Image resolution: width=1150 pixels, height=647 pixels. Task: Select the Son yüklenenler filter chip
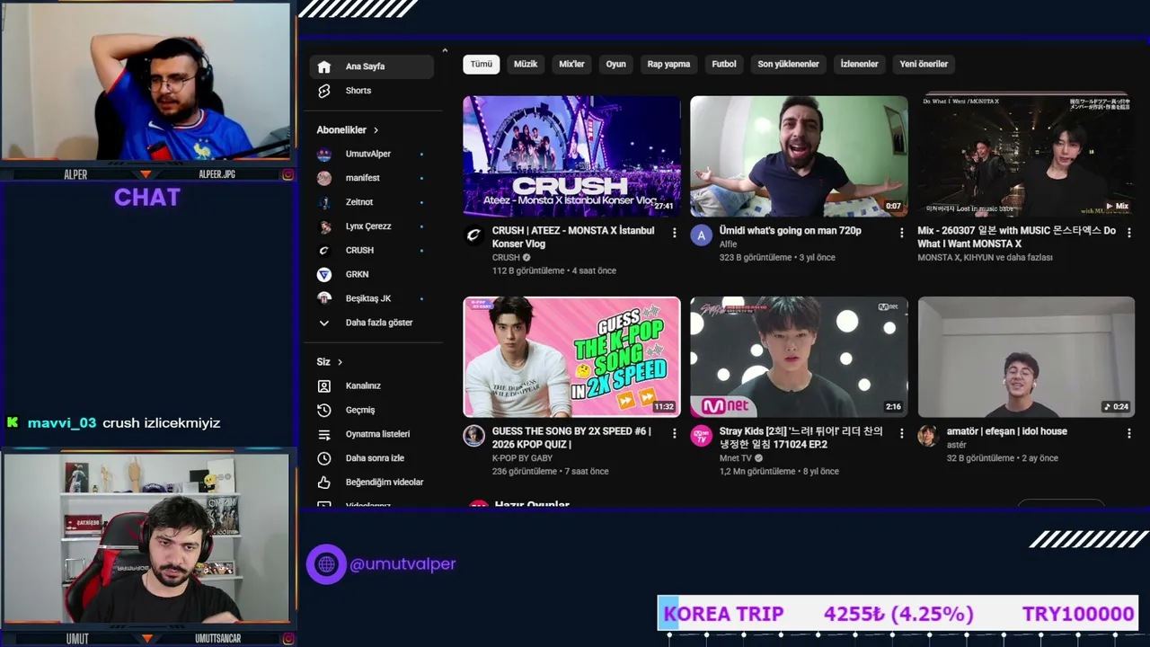point(788,64)
